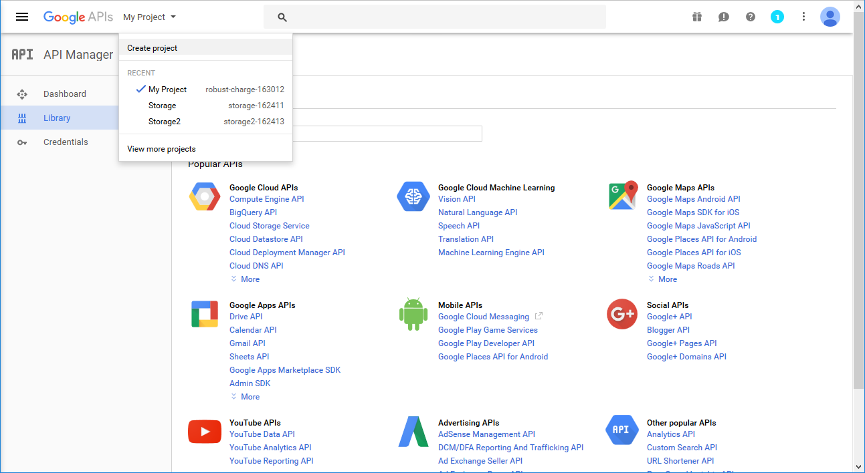
Task: Click the user account avatar
Action: [x=830, y=17]
